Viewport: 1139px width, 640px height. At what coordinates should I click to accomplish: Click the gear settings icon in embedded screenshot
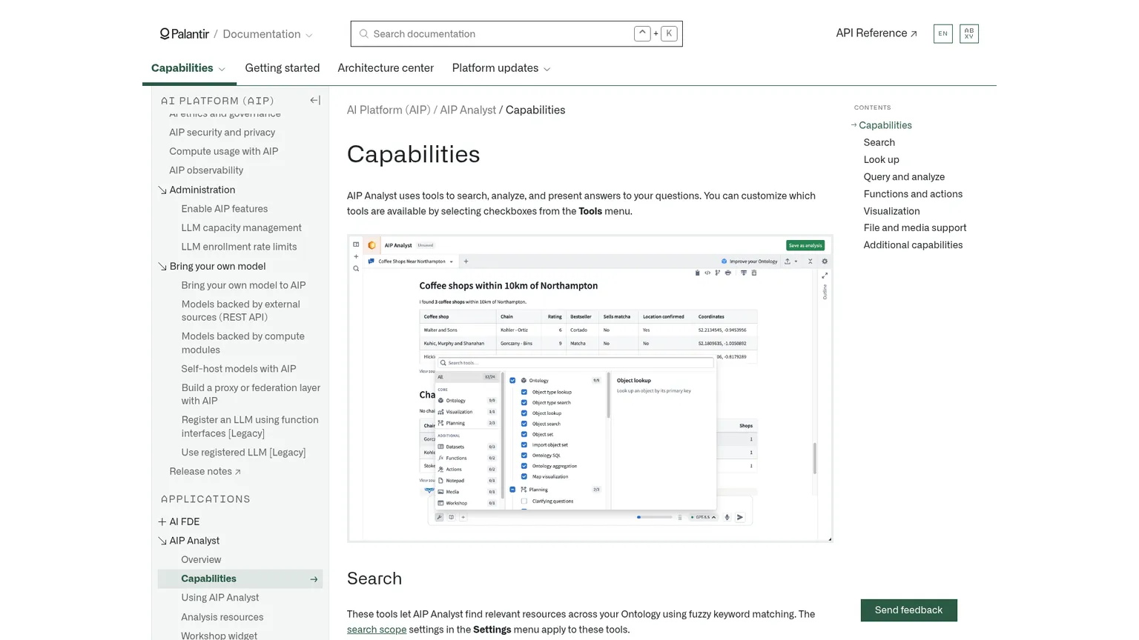click(x=825, y=261)
